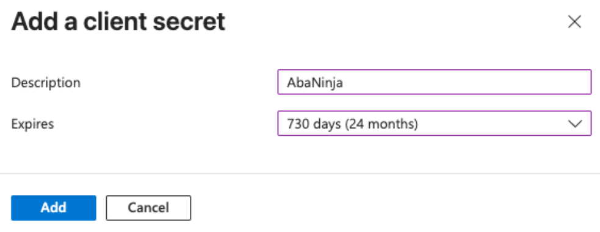Dismiss the panel with the X icon

(574, 22)
